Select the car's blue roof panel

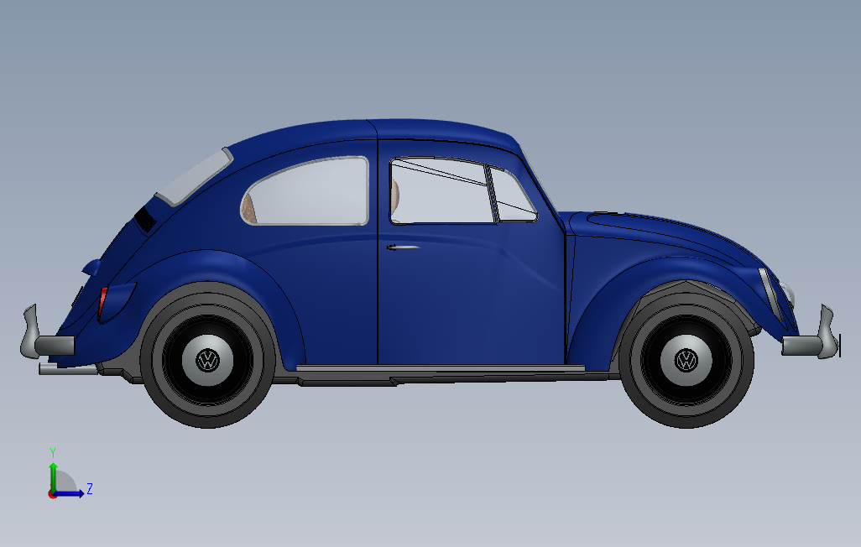click(x=378, y=131)
